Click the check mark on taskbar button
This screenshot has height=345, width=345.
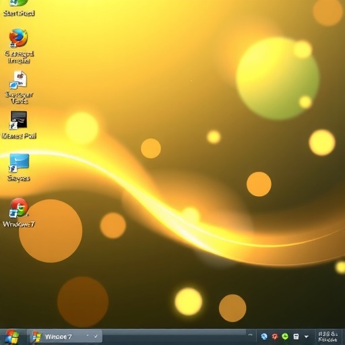[96, 336]
